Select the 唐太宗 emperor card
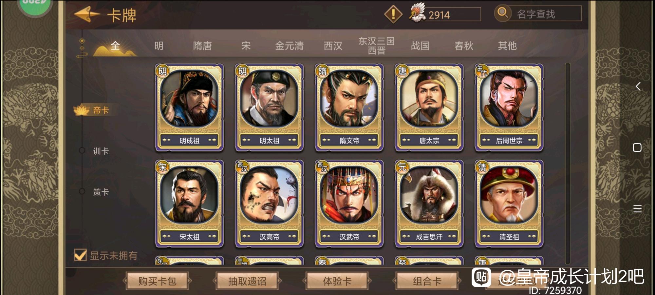The width and height of the screenshot is (655, 295). (429, 108)
